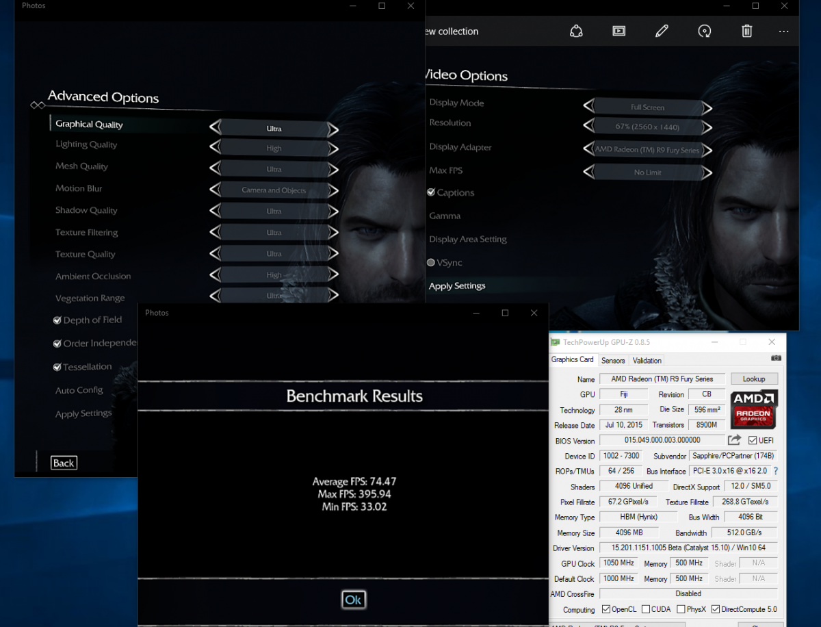Click right arrow for Motion Blur
The width and height of the screenshot is (821, 627).
click(333, 190)
